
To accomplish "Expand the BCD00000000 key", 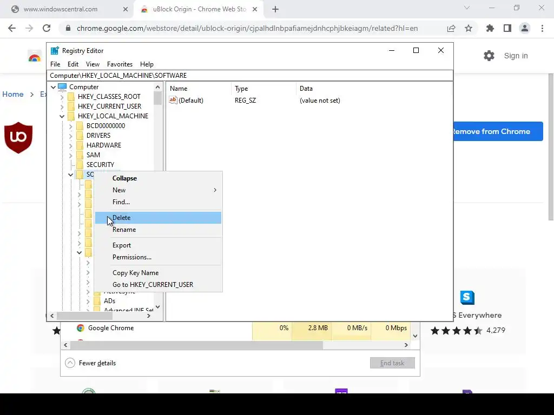I will [71, 126].
